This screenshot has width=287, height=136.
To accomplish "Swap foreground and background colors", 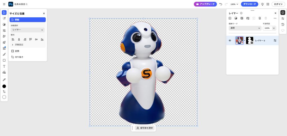I will 4,92.
